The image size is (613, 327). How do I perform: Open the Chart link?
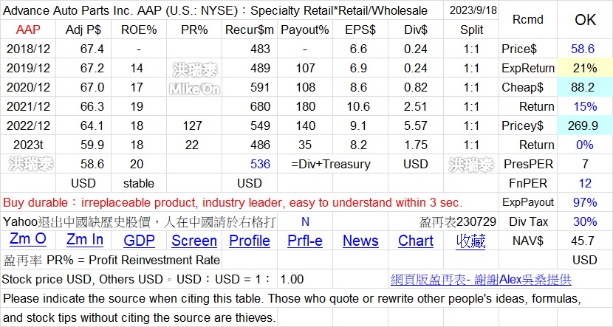point(416,241)
